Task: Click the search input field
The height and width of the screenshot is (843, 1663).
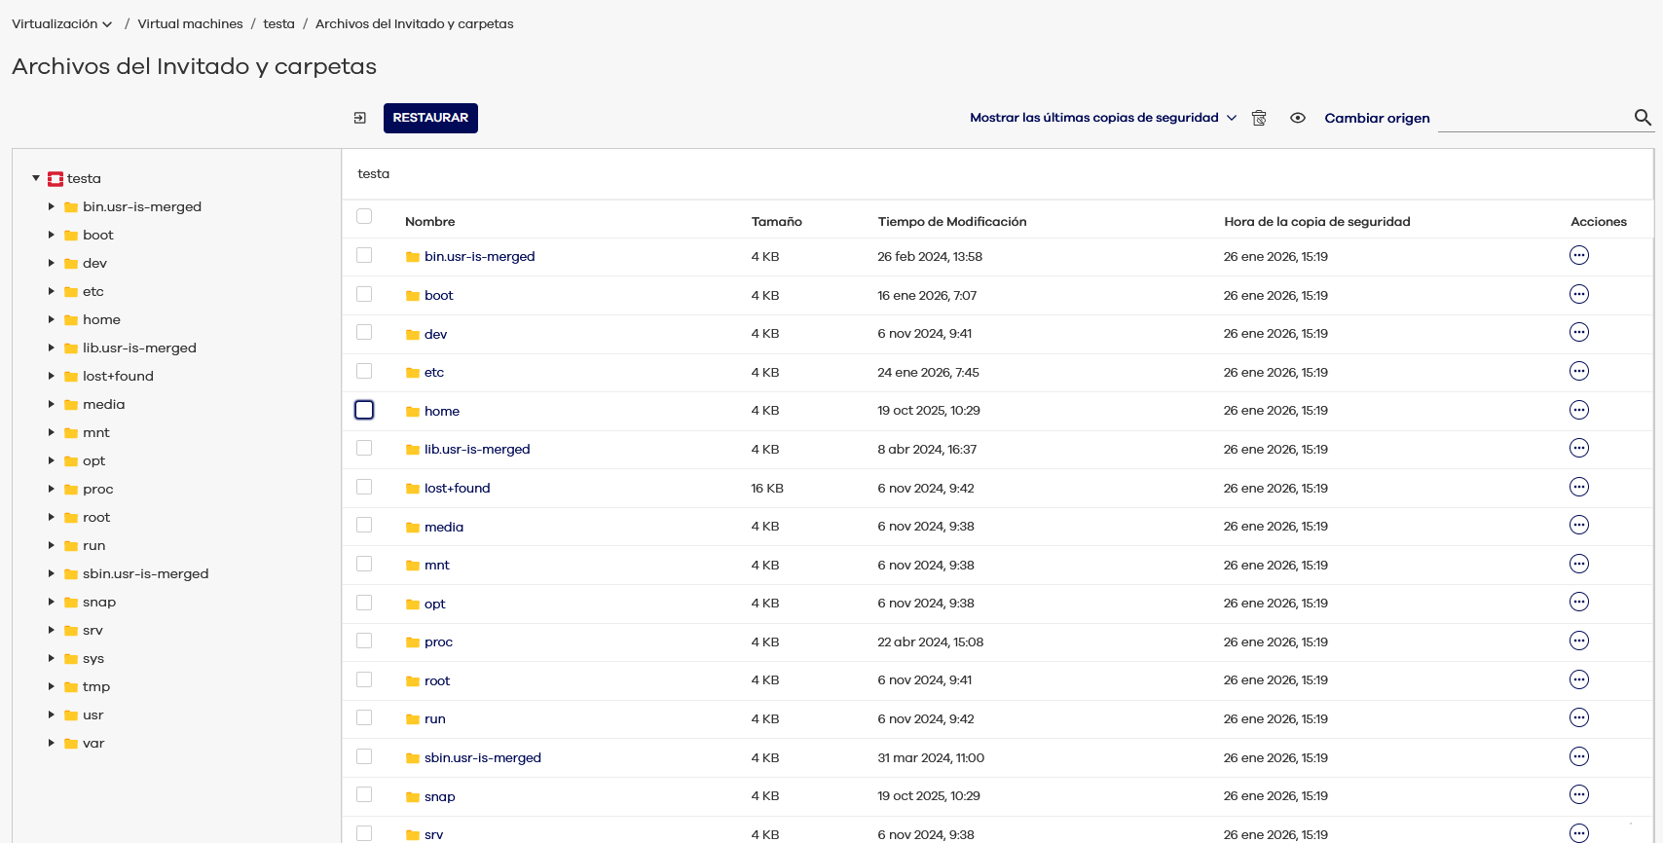Action: [x=1535, y=119]
